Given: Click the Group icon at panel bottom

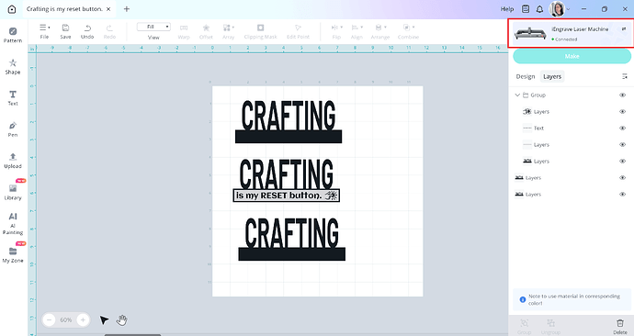Looking at the screenshot, I should (x=525, y=326).
